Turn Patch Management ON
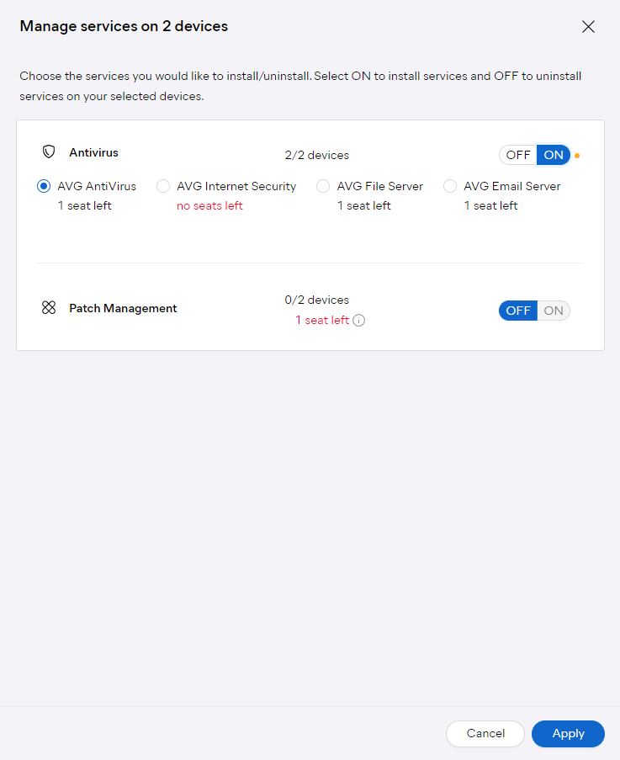The image size is (620, 760). 554,311
